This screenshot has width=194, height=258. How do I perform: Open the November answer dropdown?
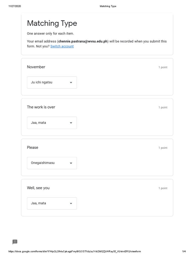pyautogui.click(x=52, y=82)
